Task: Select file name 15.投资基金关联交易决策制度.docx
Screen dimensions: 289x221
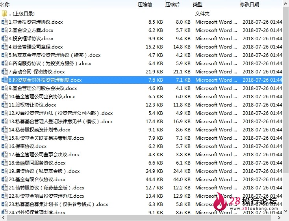Action: (46, 138)
